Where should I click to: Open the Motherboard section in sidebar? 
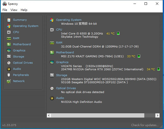[22, 44]
